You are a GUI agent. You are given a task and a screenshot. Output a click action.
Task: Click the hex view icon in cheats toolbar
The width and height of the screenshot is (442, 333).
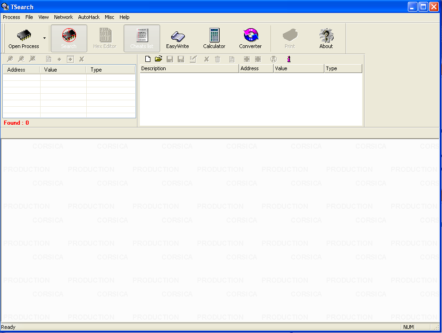tap(232, 59)
